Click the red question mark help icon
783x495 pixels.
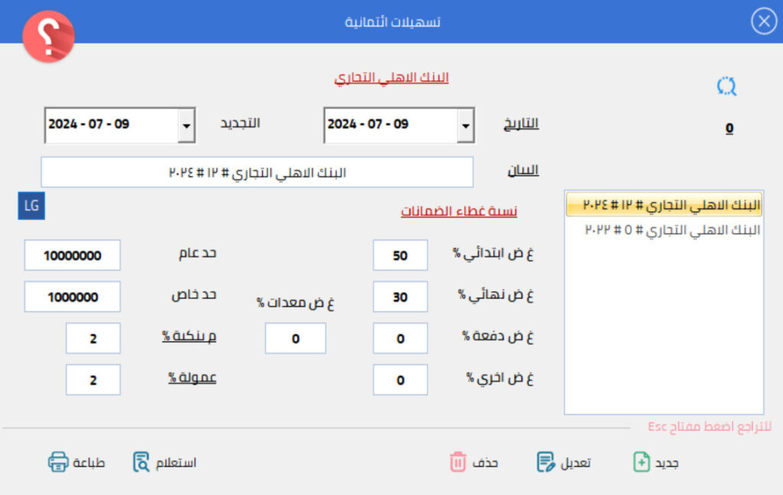pyautogui.click(x=48, y=36)
